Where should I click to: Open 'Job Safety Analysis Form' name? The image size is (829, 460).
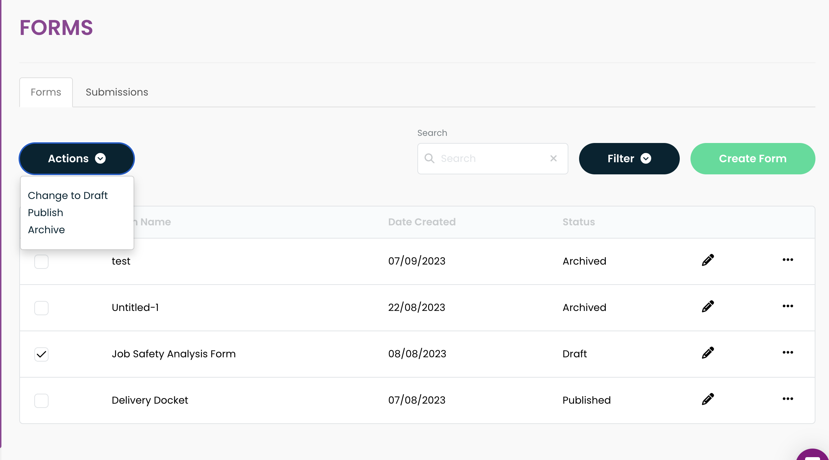point(174,354)
